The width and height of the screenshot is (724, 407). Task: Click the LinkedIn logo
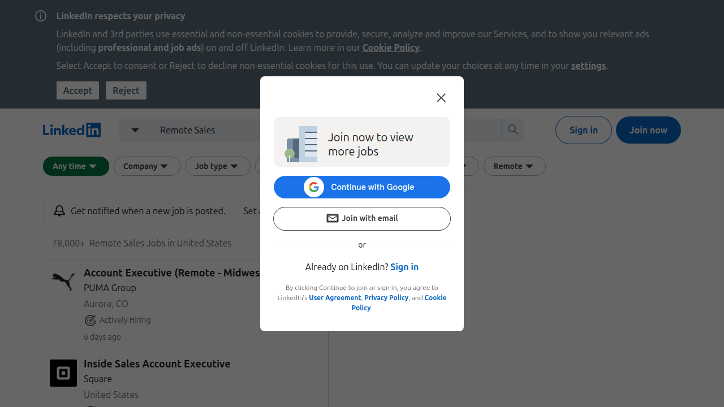tap(72, 130)
